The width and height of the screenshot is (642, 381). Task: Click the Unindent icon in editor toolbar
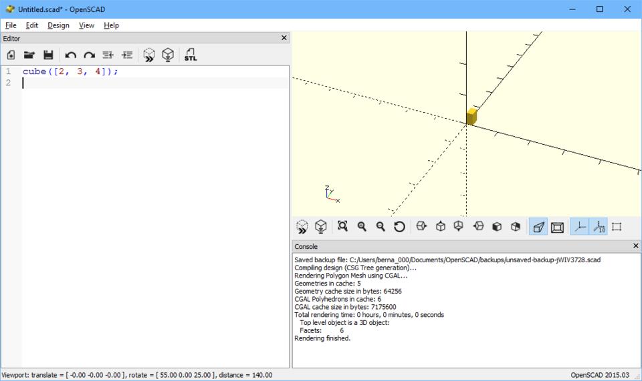[x=108, y=55]
